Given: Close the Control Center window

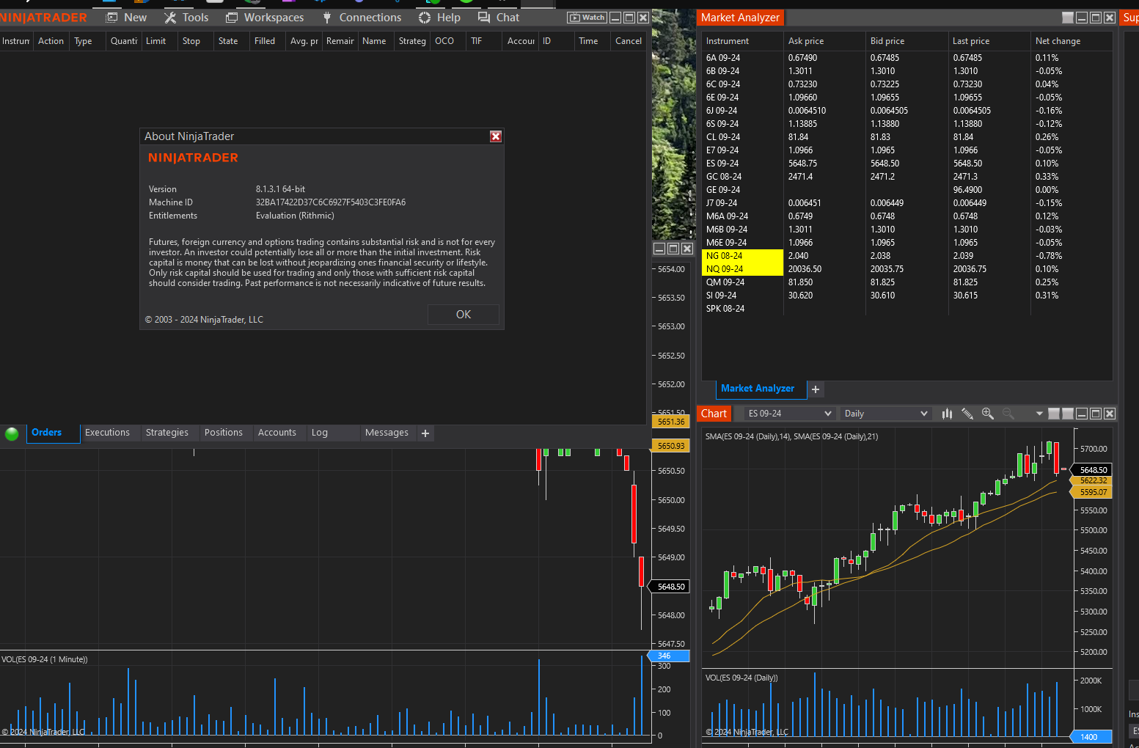Looking at the screenshot, I should (643, 18).
